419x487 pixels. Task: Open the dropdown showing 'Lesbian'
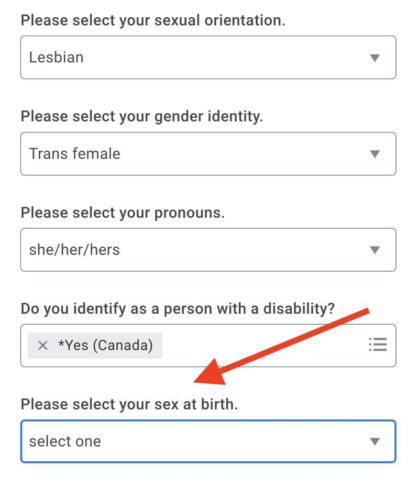pos(208,58)
